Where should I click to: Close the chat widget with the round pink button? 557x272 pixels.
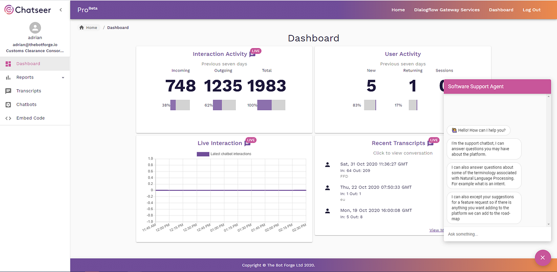(x=542, y=257)
